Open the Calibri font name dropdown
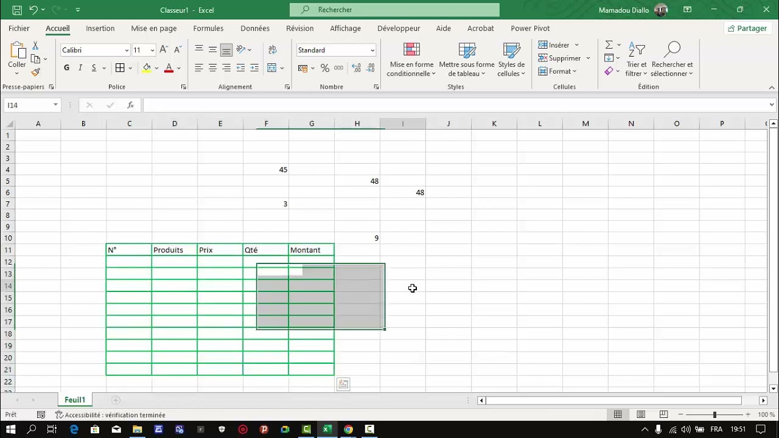The height and width of the screenshot is (438, 779). (127, 50)
